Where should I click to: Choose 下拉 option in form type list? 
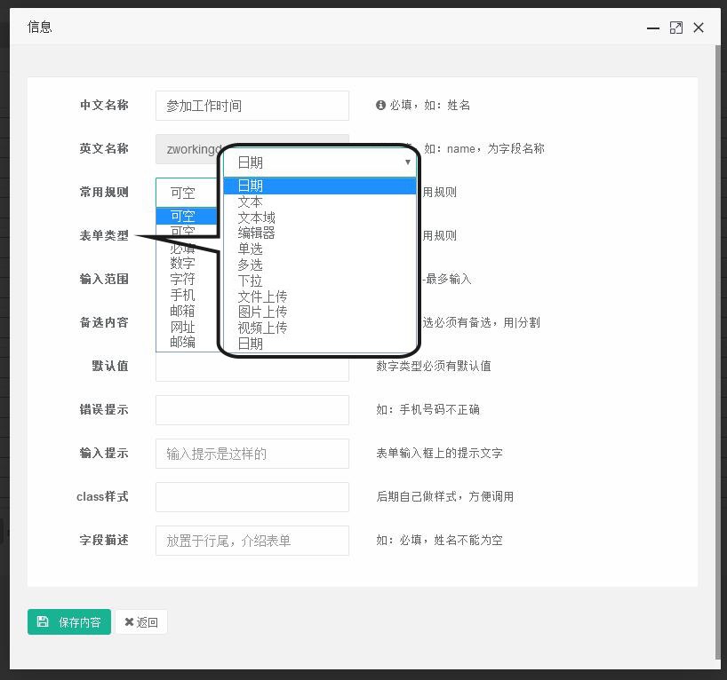pos(250,281)
